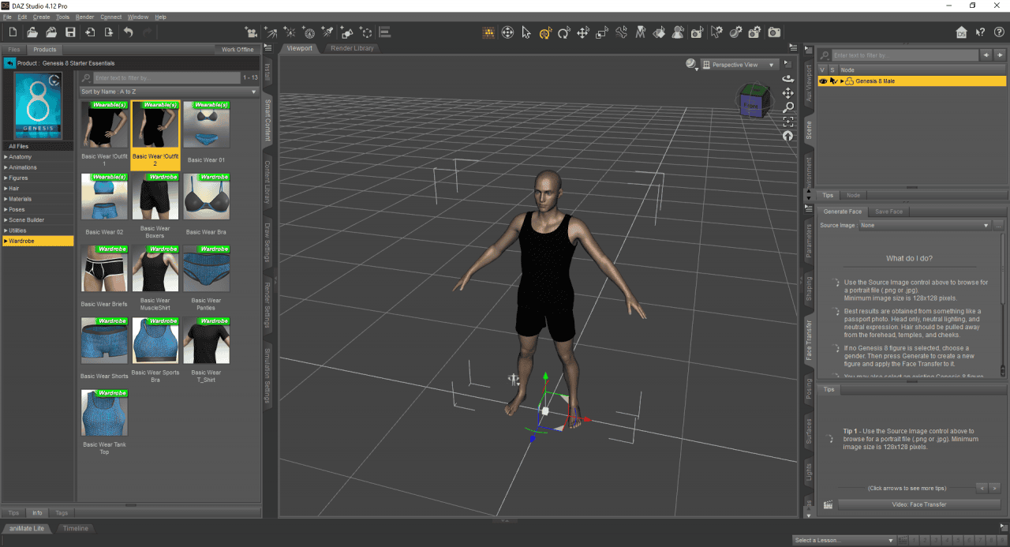Create a new Spotlight
The width and height of the screenshot is (1010, 547).
327,32
